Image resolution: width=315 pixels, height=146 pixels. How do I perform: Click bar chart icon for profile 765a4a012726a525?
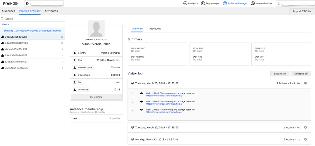[x=2, y=68]
